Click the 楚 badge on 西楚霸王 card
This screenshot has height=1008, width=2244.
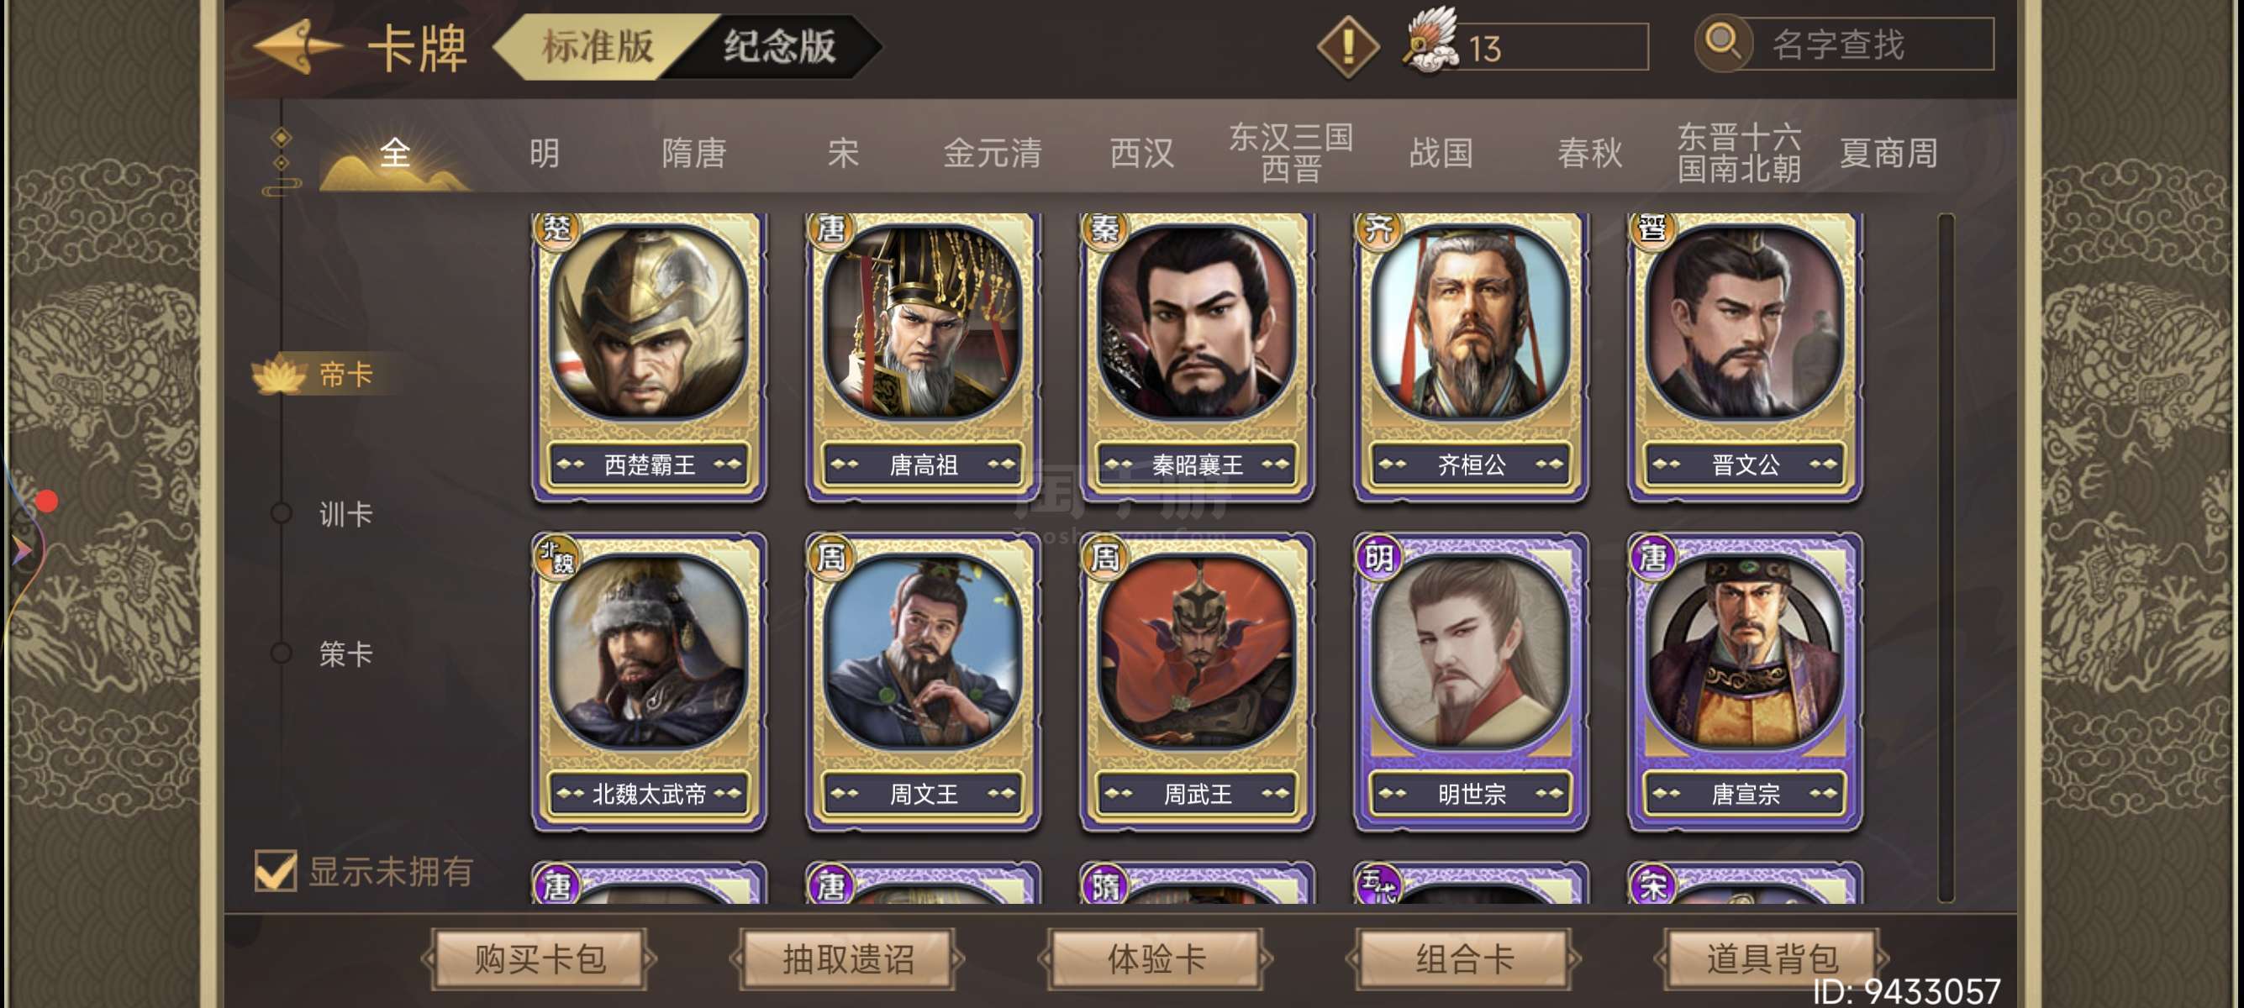tap(556, 229)
